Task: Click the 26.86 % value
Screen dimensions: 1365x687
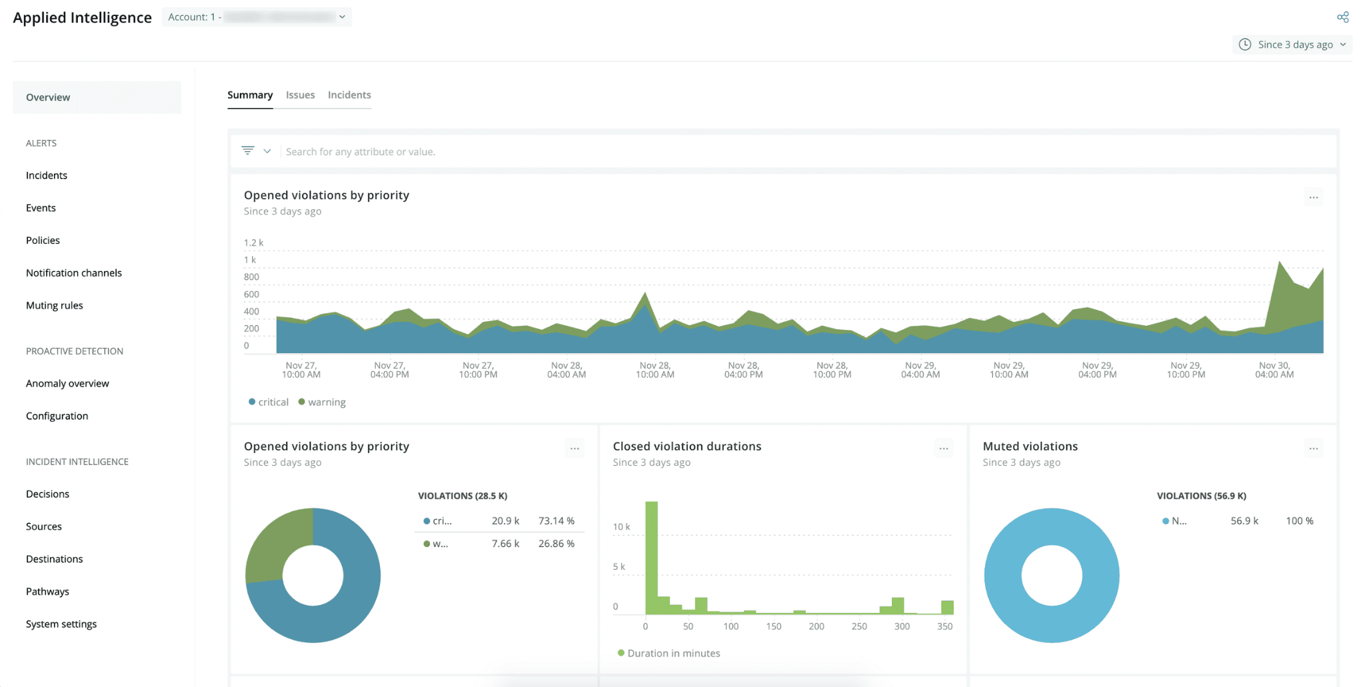Action: tap(556, 543)
